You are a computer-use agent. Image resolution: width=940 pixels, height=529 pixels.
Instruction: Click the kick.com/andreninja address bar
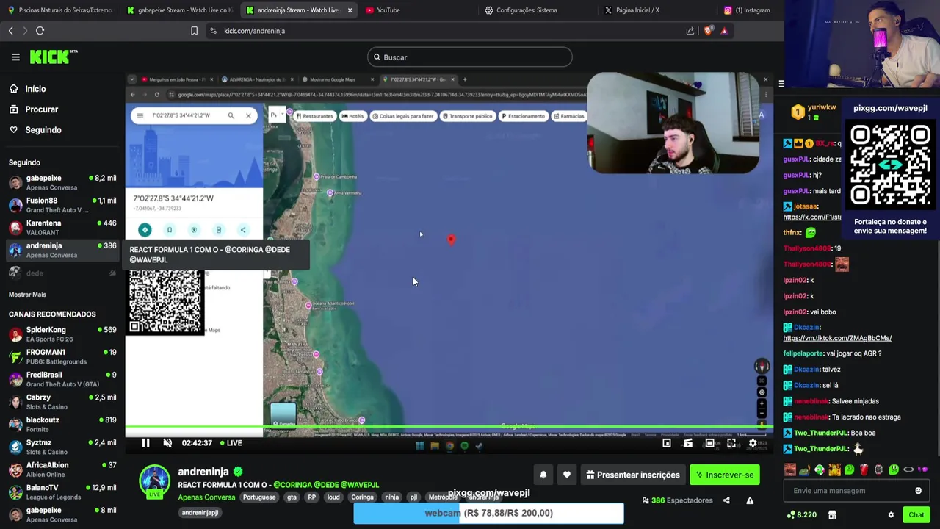[254, 31]
